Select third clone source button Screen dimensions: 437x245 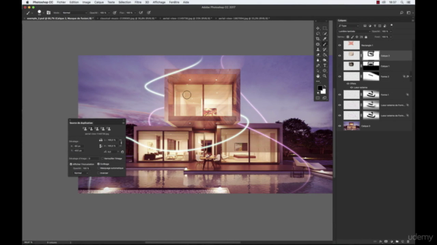tap(96, 129)
